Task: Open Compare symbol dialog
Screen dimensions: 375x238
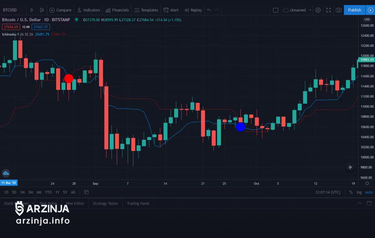Action: [60, 10]
